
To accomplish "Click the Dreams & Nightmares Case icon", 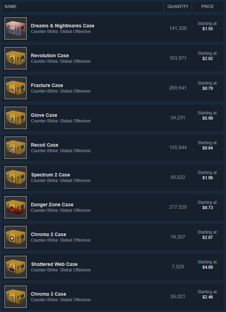I will [x=16, y=28].
